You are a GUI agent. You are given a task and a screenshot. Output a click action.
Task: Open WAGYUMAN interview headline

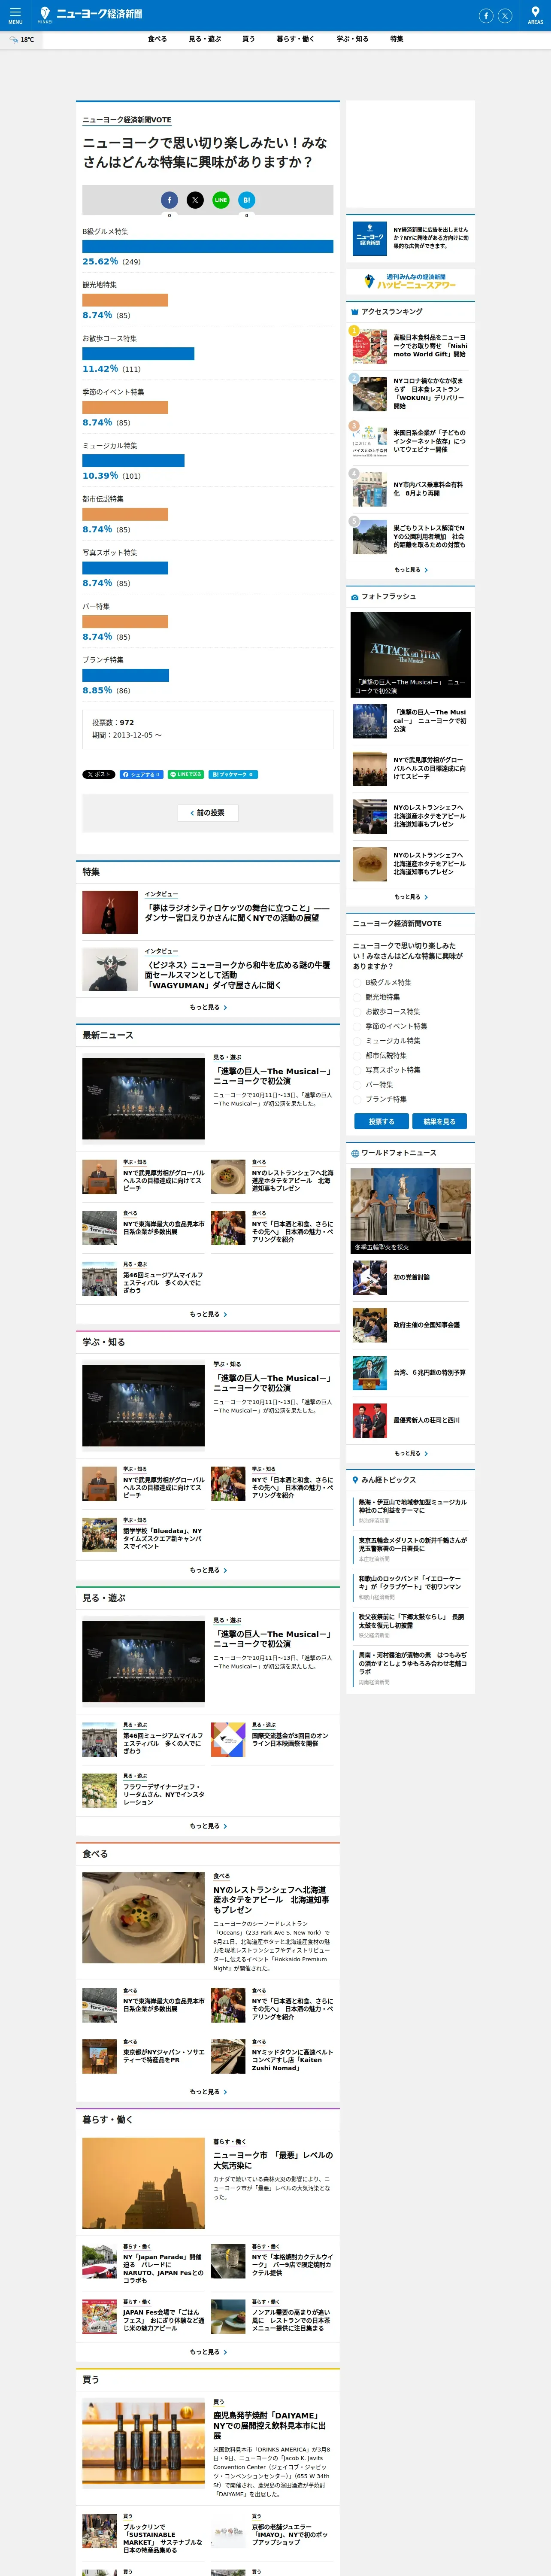[x=237, y=975]
